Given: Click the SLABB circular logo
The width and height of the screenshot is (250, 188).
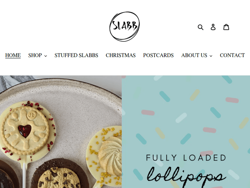Looking at the screenshot, I should pos(125,26).
